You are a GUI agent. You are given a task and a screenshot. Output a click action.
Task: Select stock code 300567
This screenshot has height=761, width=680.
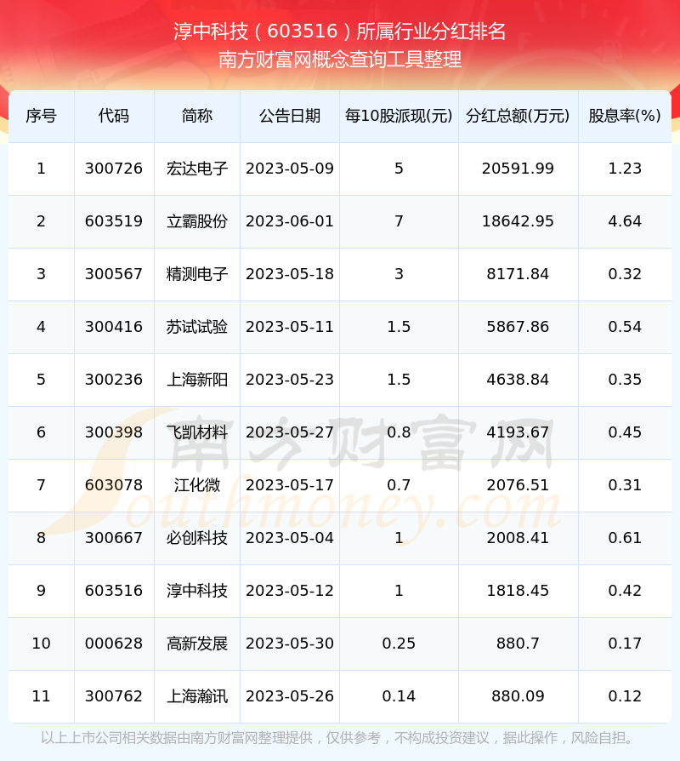click(114, 274)
